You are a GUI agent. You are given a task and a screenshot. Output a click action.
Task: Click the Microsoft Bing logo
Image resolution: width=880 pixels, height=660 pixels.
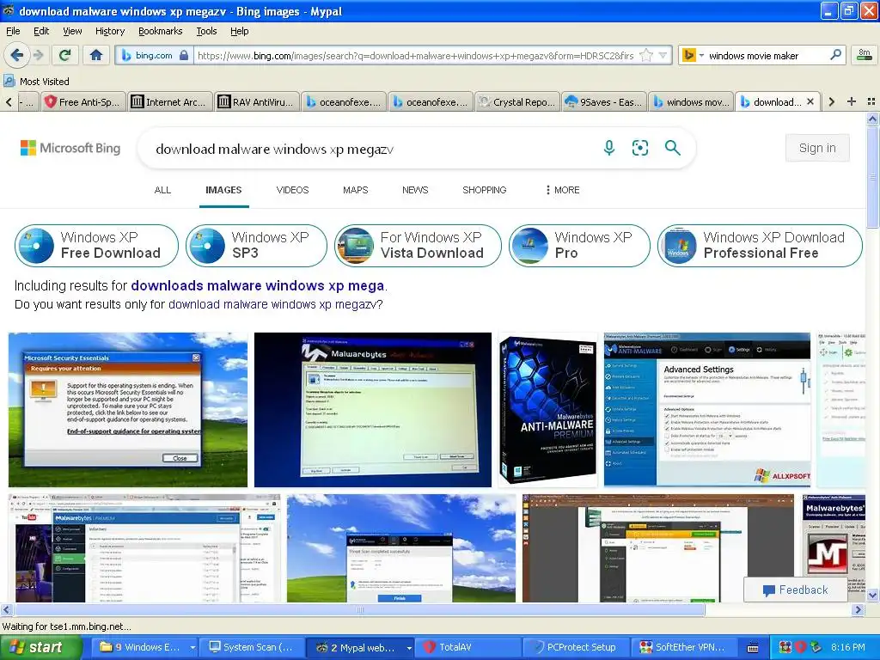point(70,148)
